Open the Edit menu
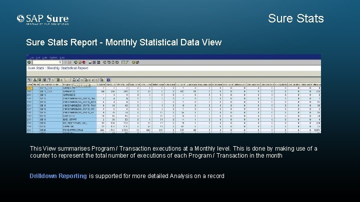Screen dimensions: 360x202 [38, 58]
